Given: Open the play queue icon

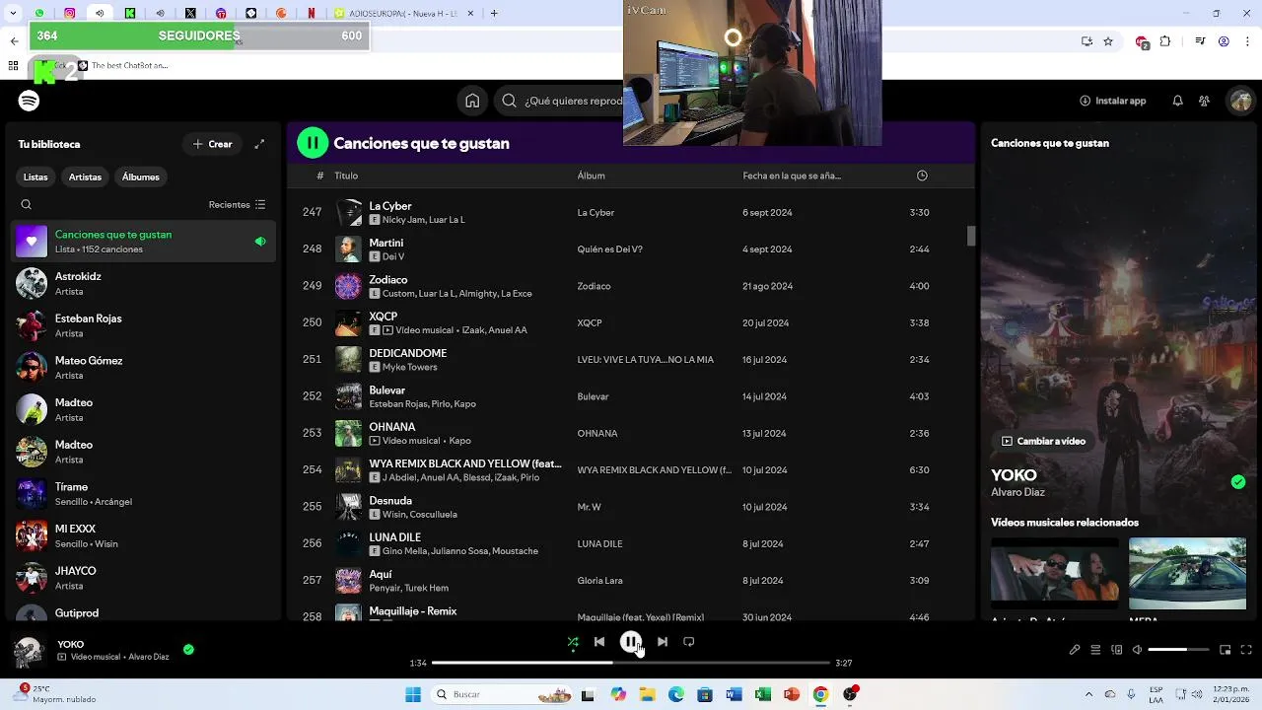Looking at the screenshot, I should coord(1095,650).
